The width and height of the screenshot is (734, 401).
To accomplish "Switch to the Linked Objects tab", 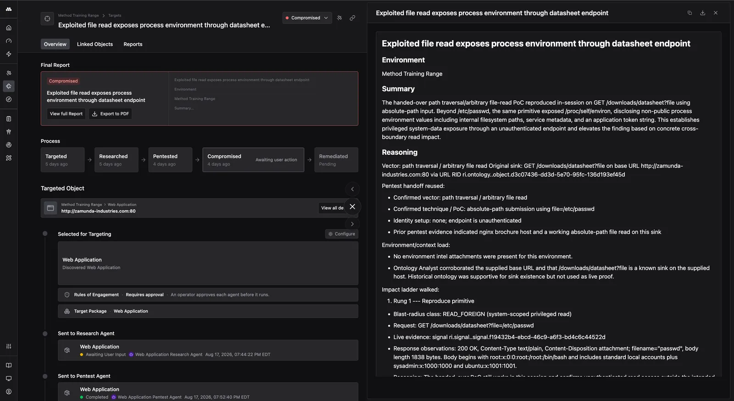I will [95, 44].
